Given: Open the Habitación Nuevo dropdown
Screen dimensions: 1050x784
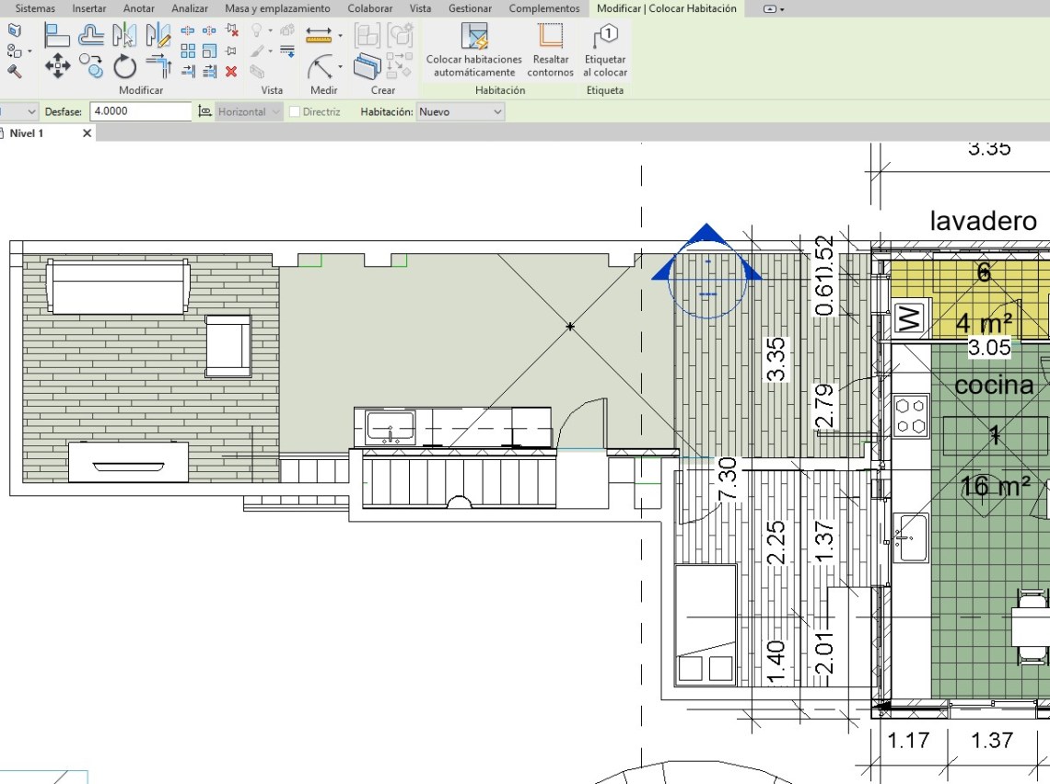Looking at the screenshot, I should coord(461,111).
